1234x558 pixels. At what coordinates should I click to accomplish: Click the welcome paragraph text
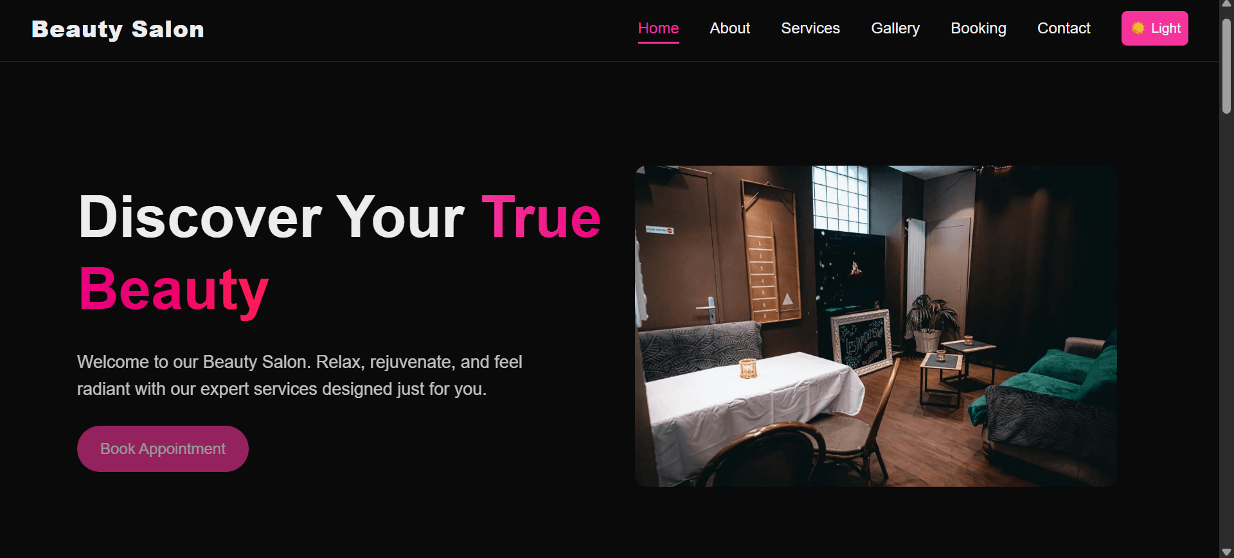coord(300,376)
